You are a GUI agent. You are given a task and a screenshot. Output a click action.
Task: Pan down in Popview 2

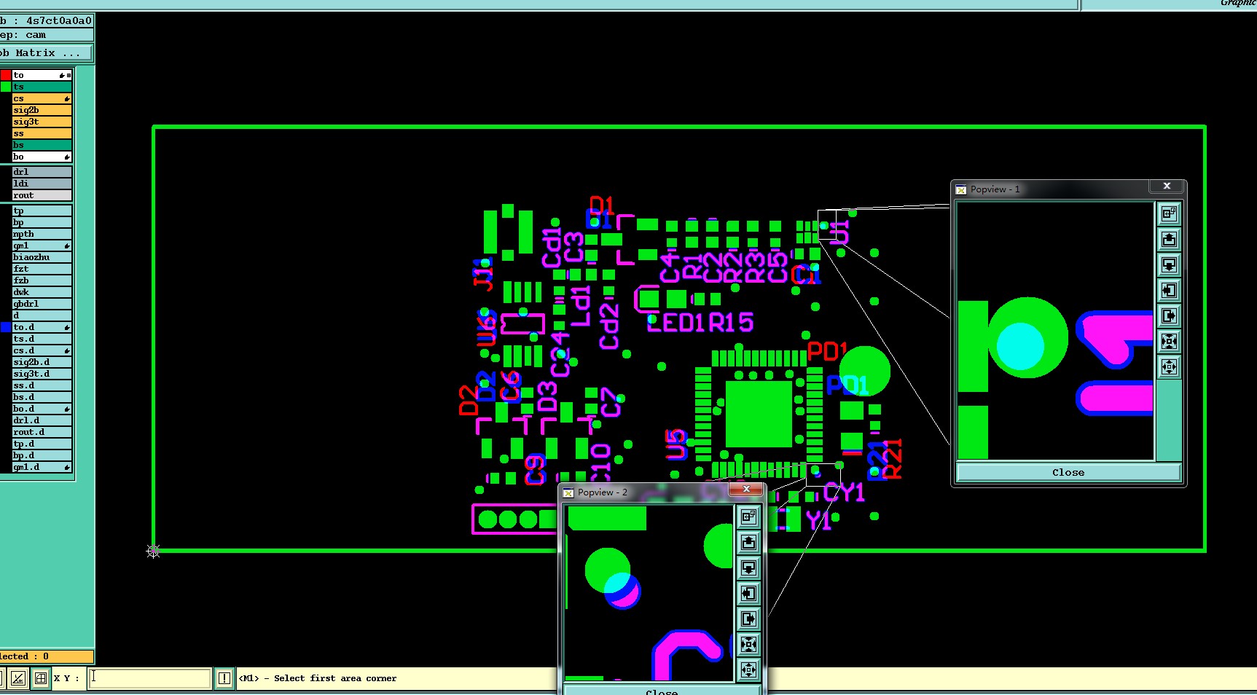coord(748,568)
